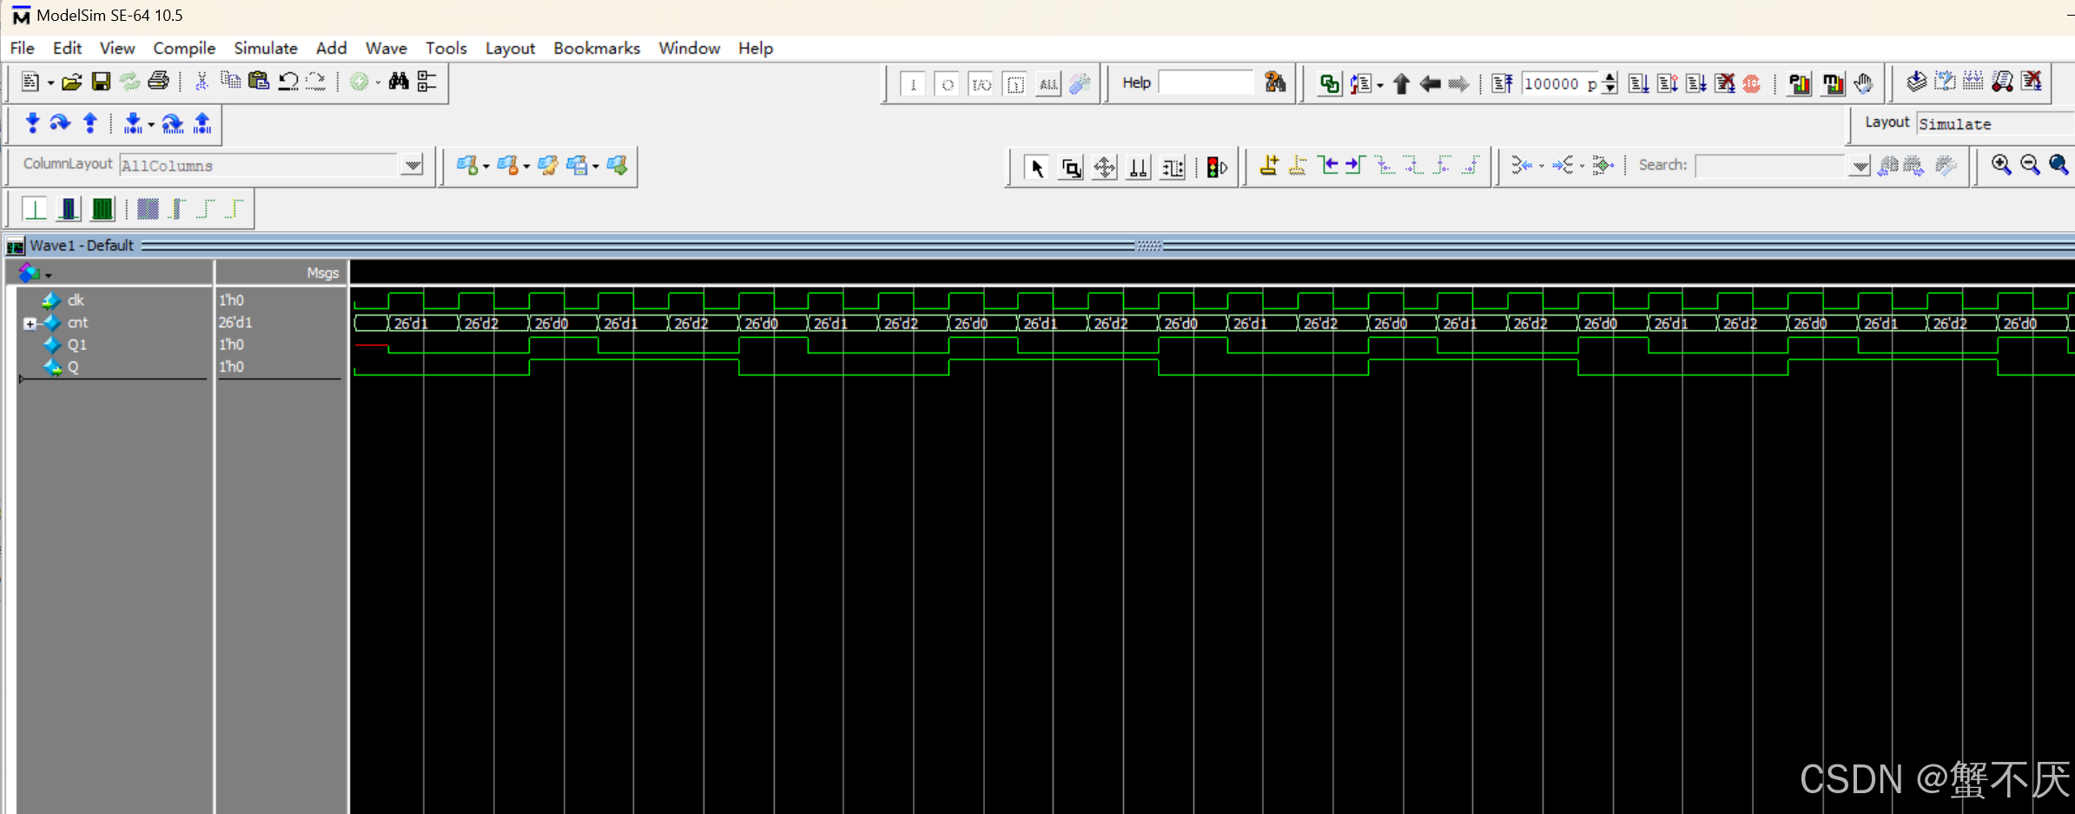This screenshot has width=2075, height=814.
Task: Click the Step Over blue arrow
Action: pos(60,123)
